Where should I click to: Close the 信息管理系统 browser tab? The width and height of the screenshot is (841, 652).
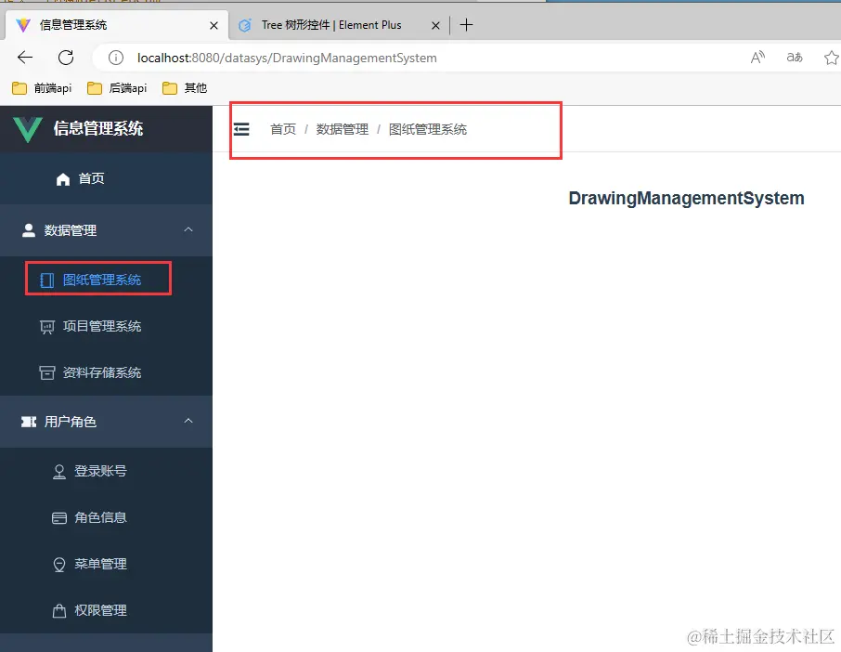coord(213,25)
